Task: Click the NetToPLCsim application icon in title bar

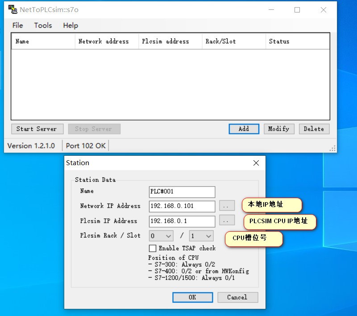Action: [12, 9]
